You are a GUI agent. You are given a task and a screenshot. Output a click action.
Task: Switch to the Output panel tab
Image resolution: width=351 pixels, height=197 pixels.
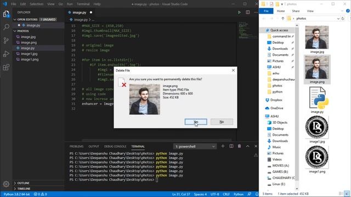(x=94, y=146)
